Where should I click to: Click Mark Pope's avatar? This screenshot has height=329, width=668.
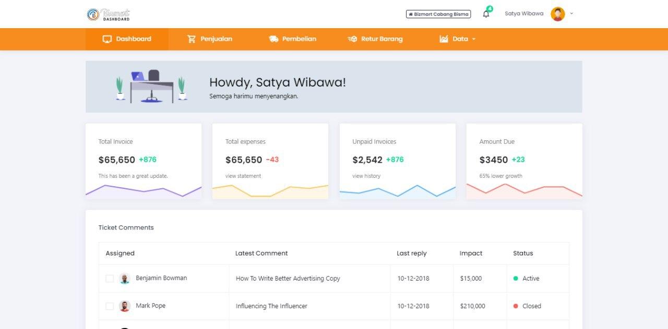[x=124, y=306]
